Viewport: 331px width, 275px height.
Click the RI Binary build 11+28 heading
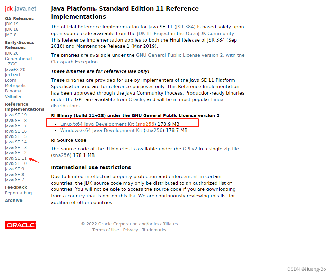point(135,116)
